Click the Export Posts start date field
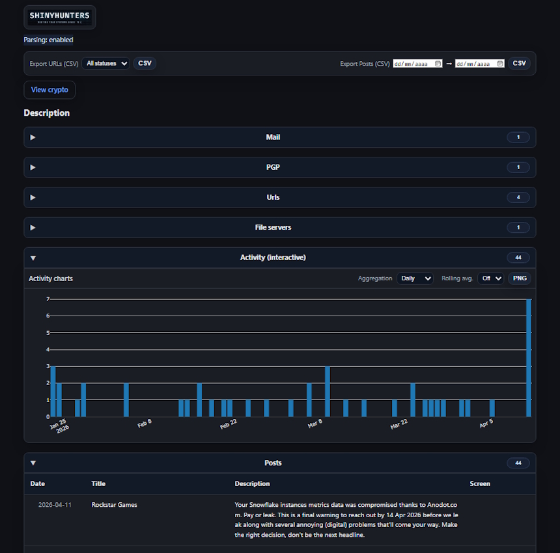The height and width of the screenshot is (553, 560). [413, 63]
